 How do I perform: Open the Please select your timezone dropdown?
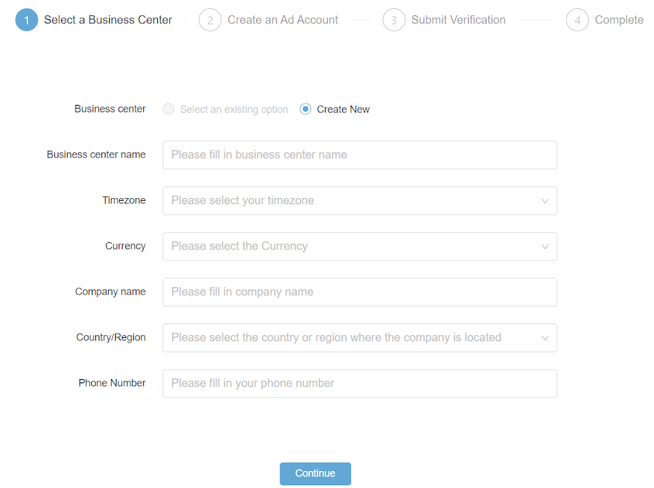tap(360, 201)
